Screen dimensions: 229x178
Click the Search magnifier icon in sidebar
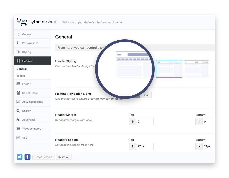point(18,111)
